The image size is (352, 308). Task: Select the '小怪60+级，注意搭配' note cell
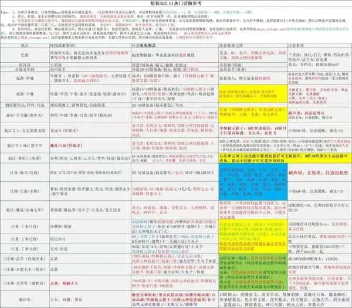tap(320, 191)
